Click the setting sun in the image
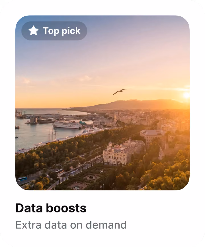The height and width of the screenshot is (247, 205). (x=186, y=95)
